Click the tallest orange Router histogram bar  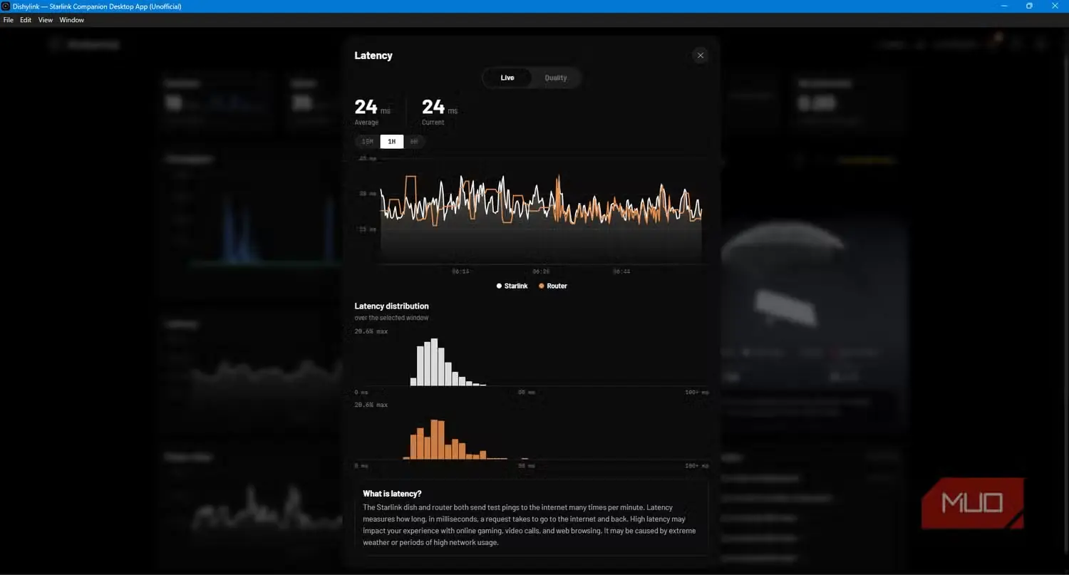(434, 440)
